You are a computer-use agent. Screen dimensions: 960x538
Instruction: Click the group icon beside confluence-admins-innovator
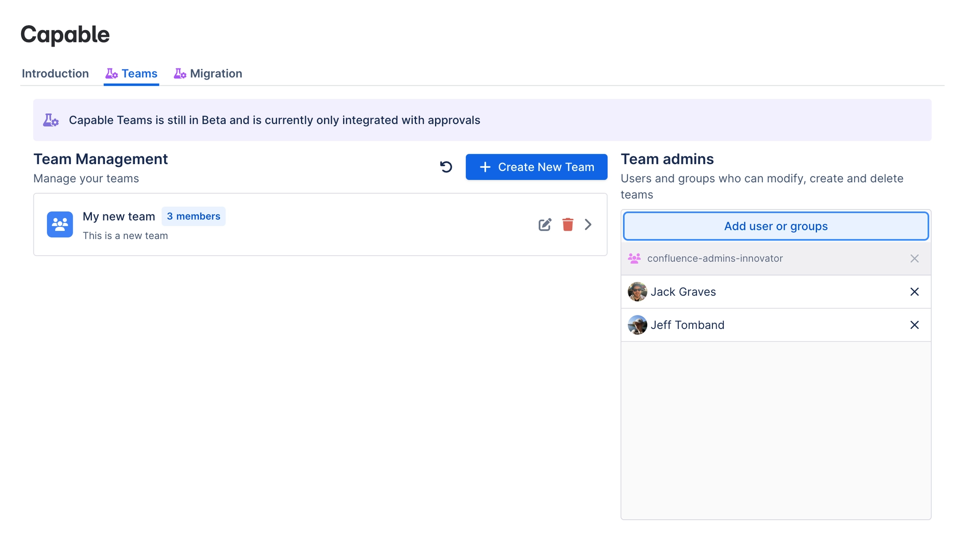tap(636, 258)
